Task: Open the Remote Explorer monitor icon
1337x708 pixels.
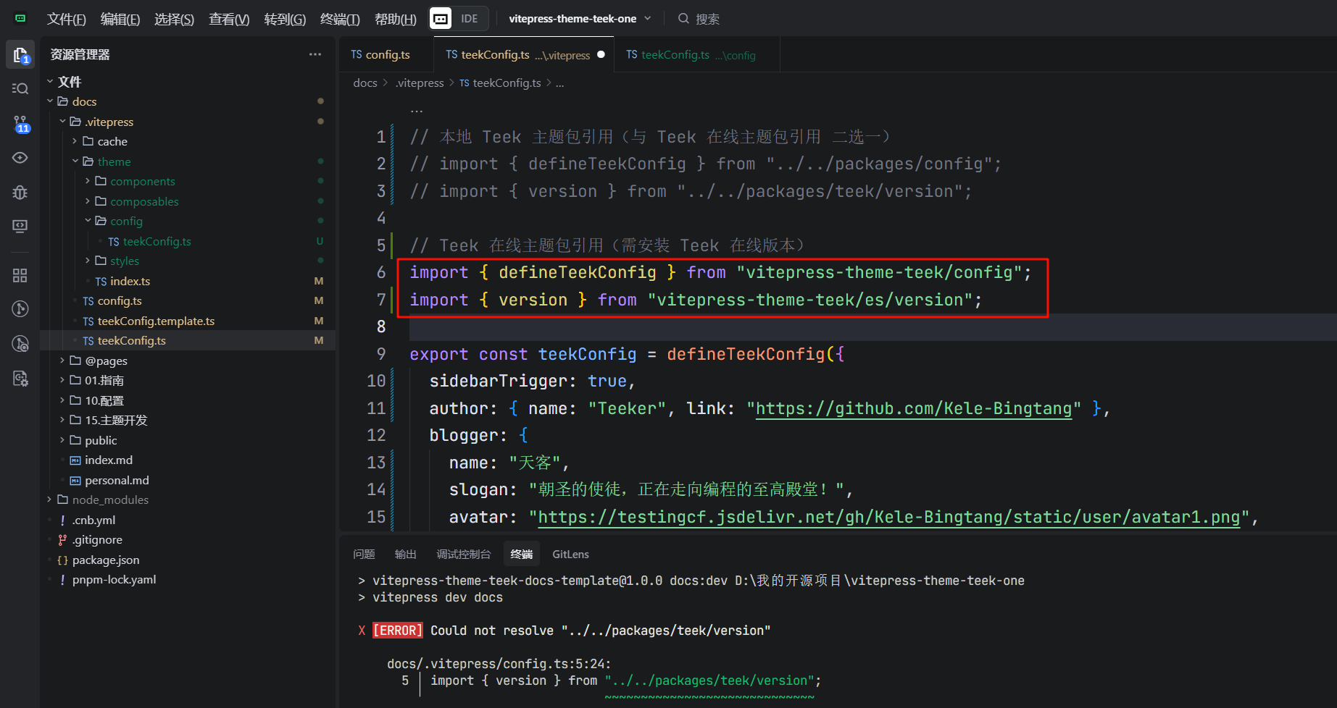Action: [20, 226]
